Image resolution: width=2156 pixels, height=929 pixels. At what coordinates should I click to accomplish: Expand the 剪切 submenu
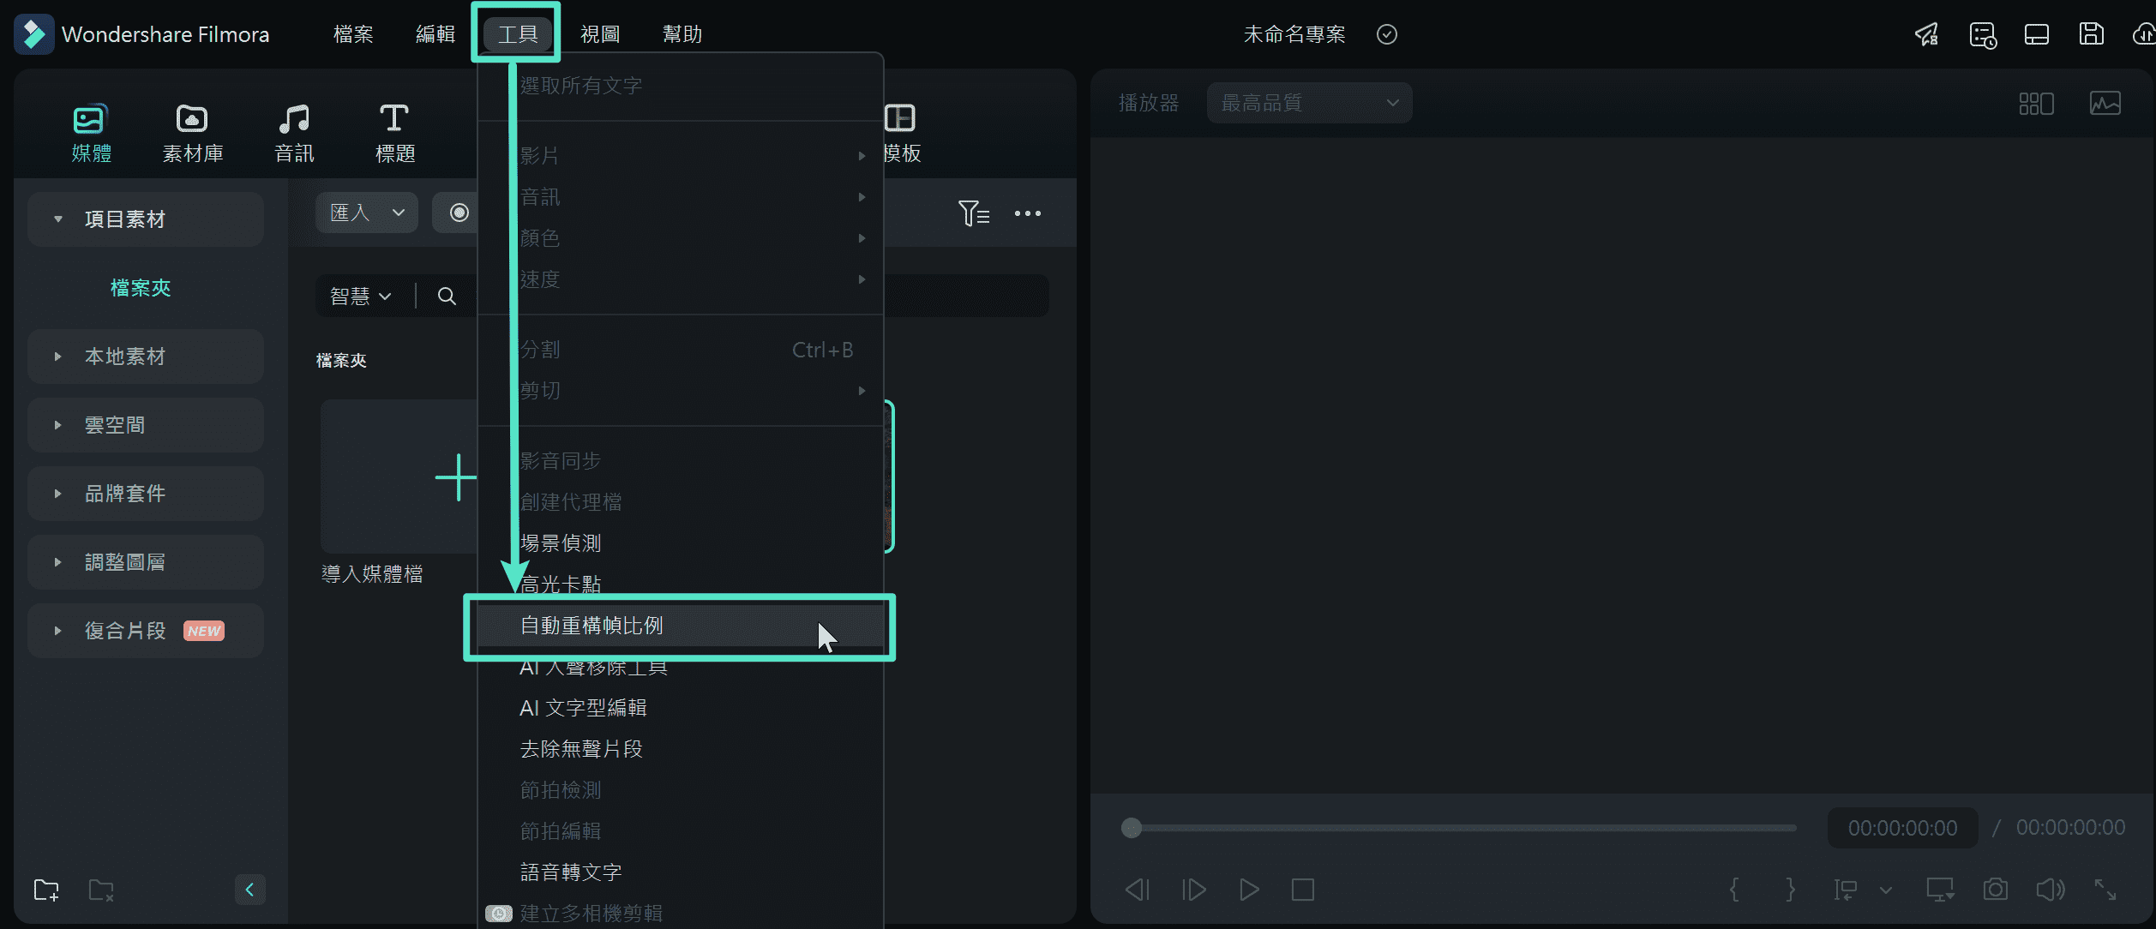point(681,391)
